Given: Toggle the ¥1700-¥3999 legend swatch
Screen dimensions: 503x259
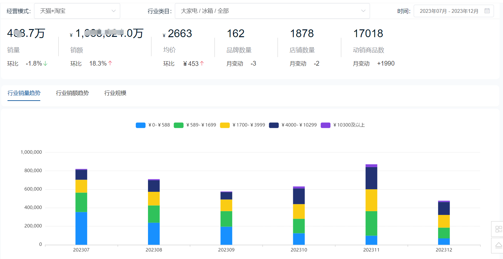Looking at the screenshot, I should [x=225, y=125].
